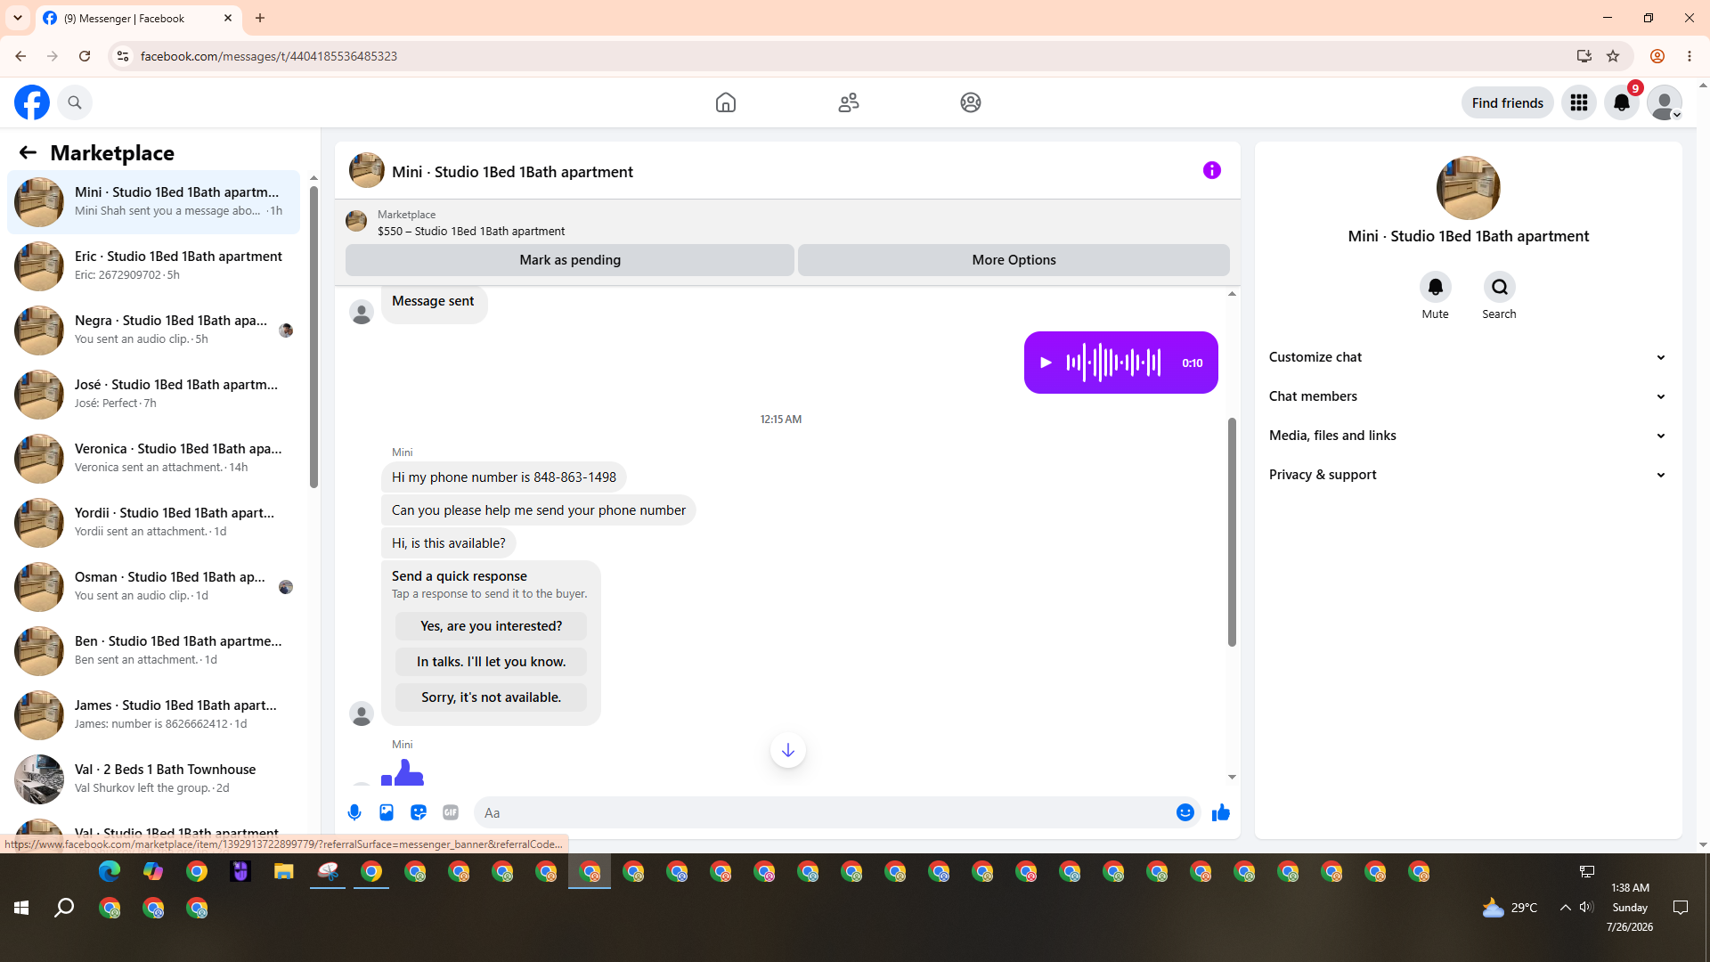Screen dimensions: 1710x962
Task: Open the Windows notification center
Action: tap(1681, 908)
